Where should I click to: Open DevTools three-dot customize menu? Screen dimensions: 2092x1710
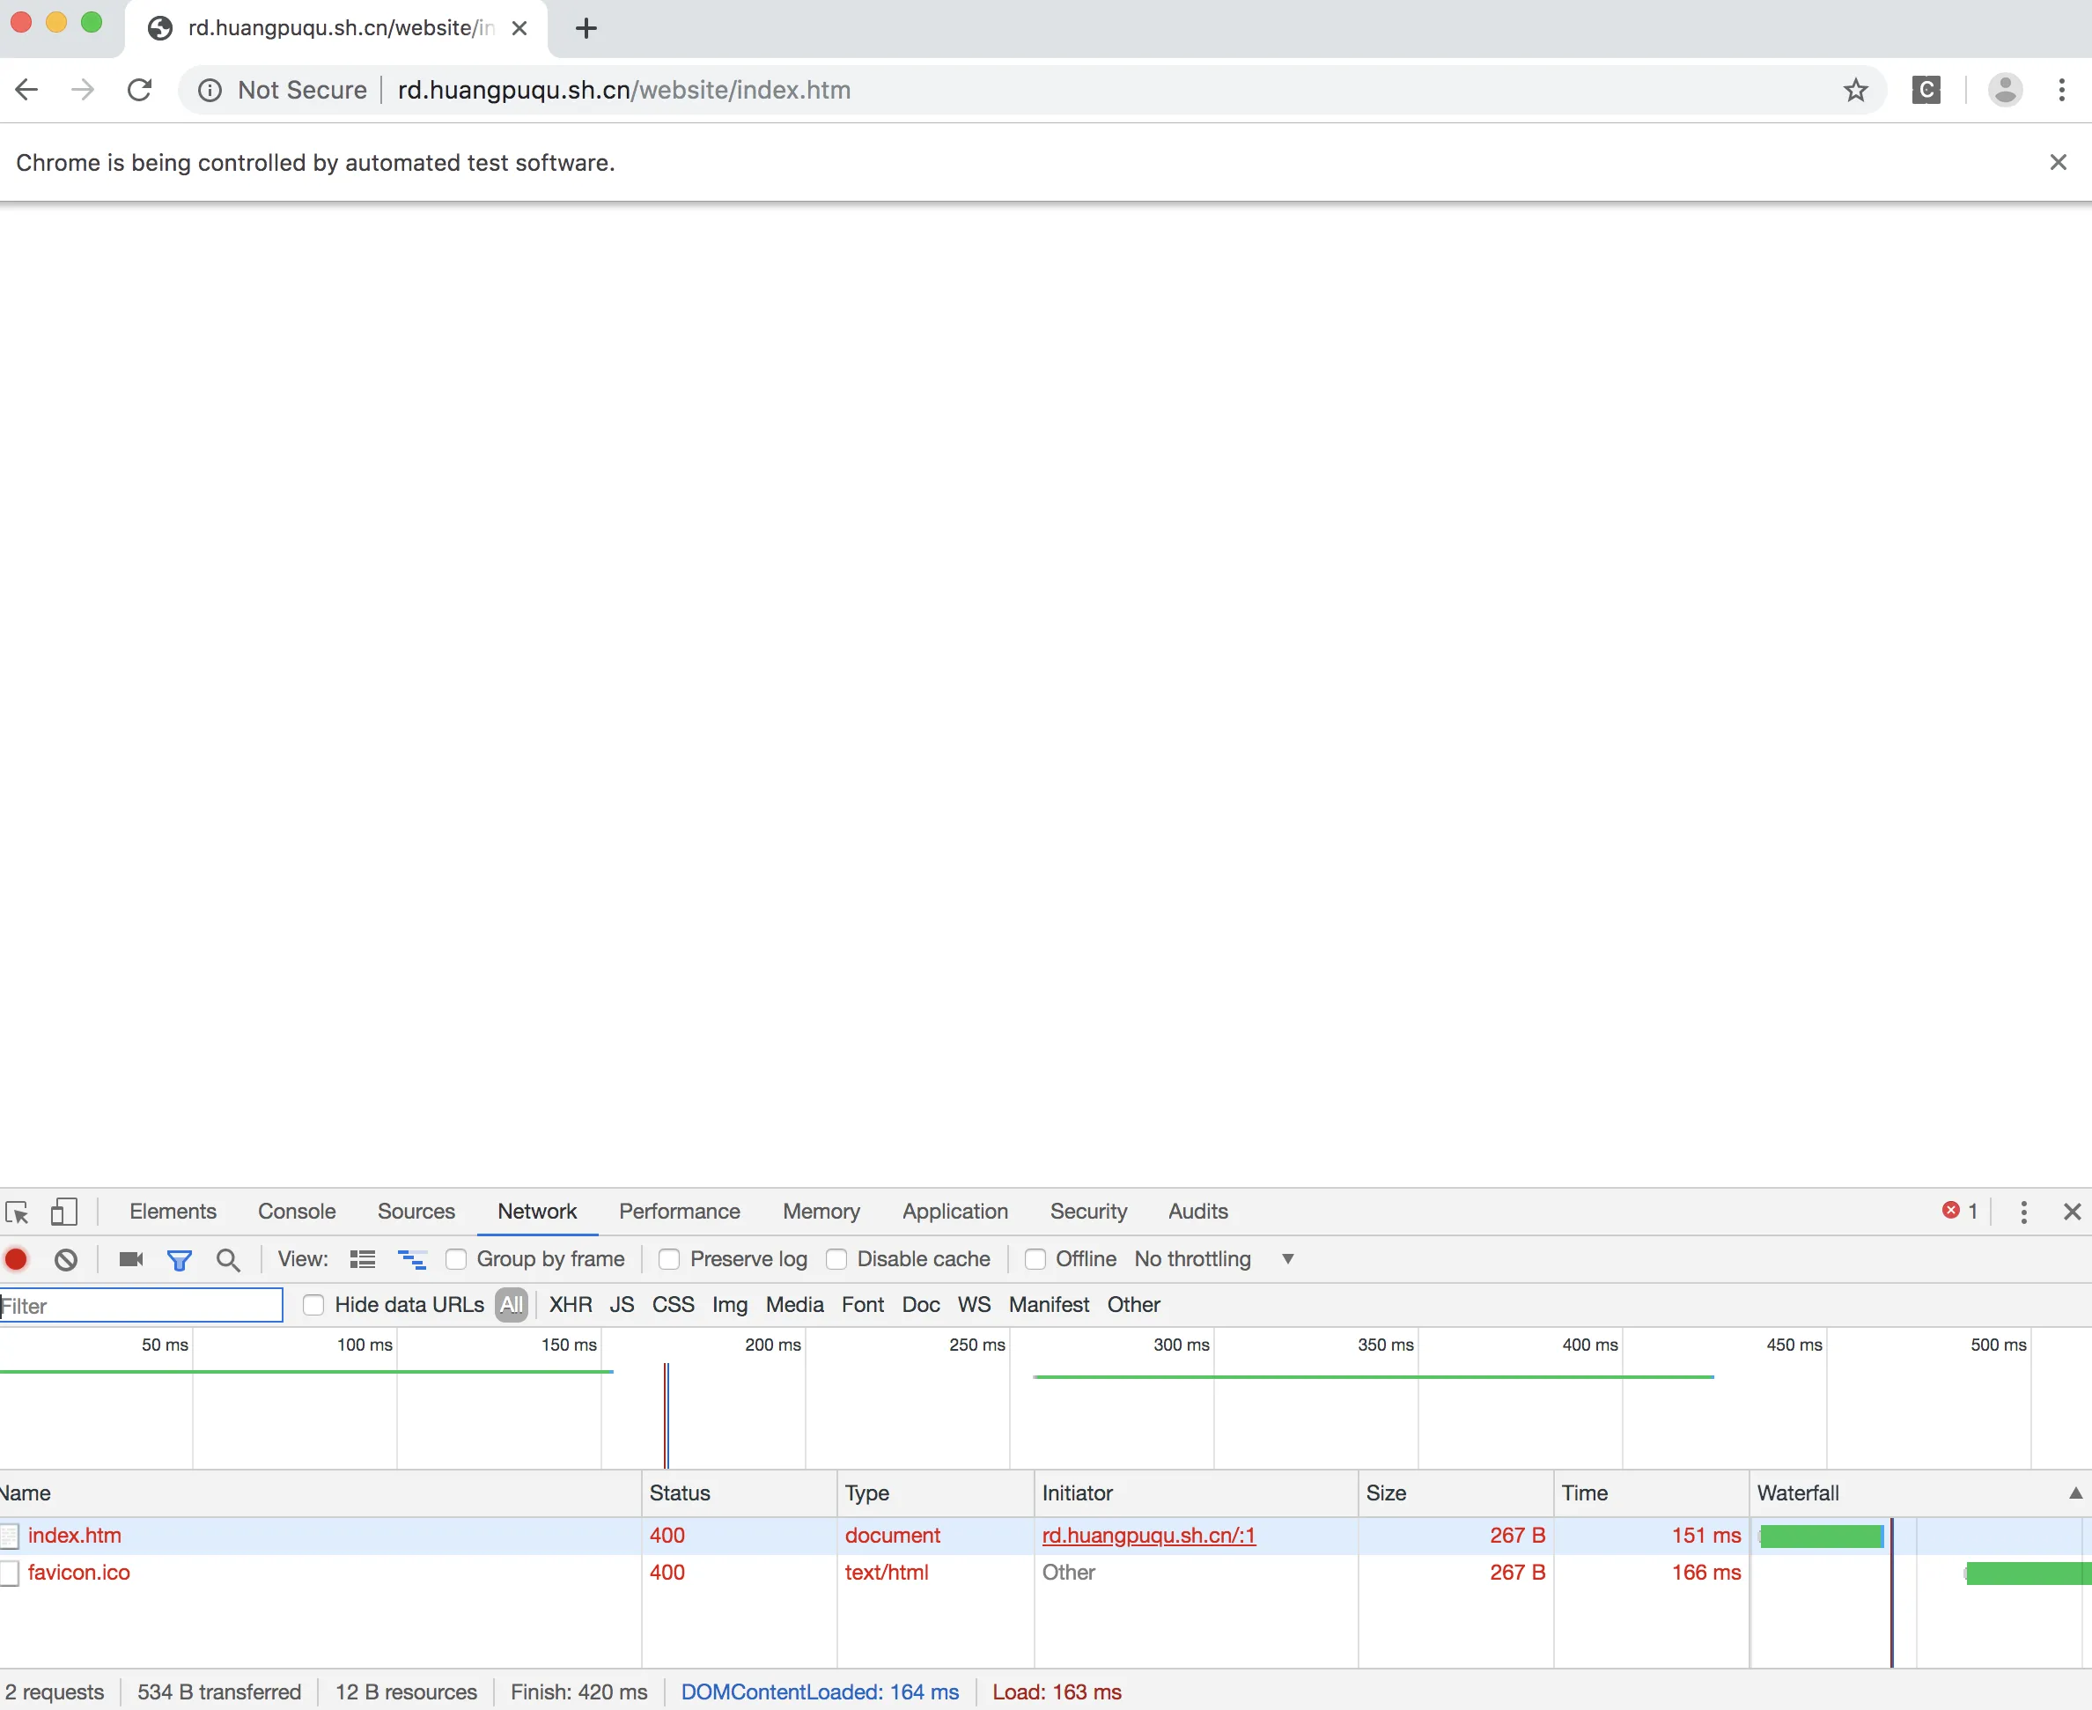(2024, 1212)
